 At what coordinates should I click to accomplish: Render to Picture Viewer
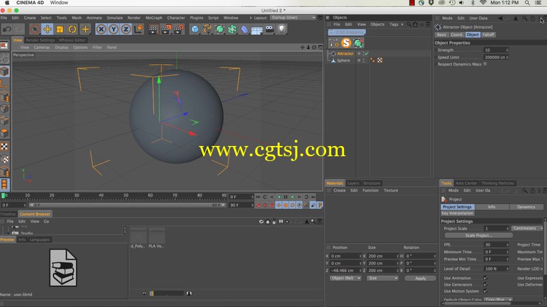pos(165,29)
